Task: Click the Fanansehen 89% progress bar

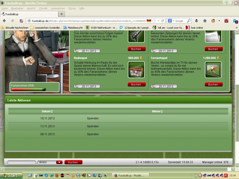Action: click(28, 89)
